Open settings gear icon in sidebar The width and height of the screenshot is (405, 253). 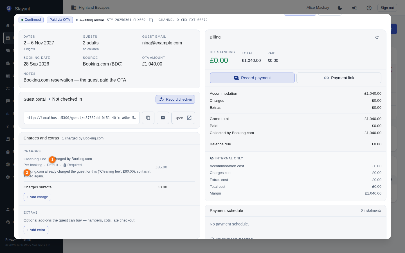pos(8,177)
